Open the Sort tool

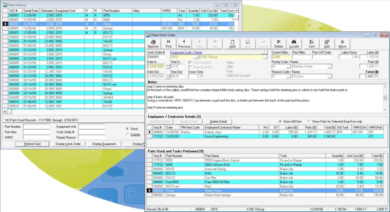point(311,43)
